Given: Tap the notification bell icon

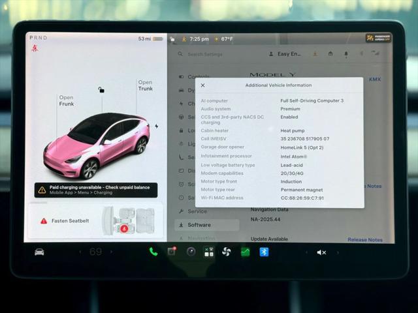Looking at the screenshot, I should (x=346, y=54).
